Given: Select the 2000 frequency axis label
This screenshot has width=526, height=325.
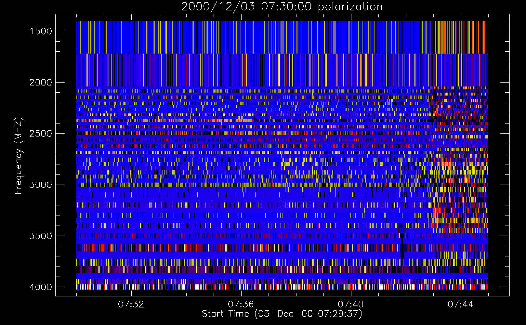Looking at the screenshot, I should pos(41,83).
